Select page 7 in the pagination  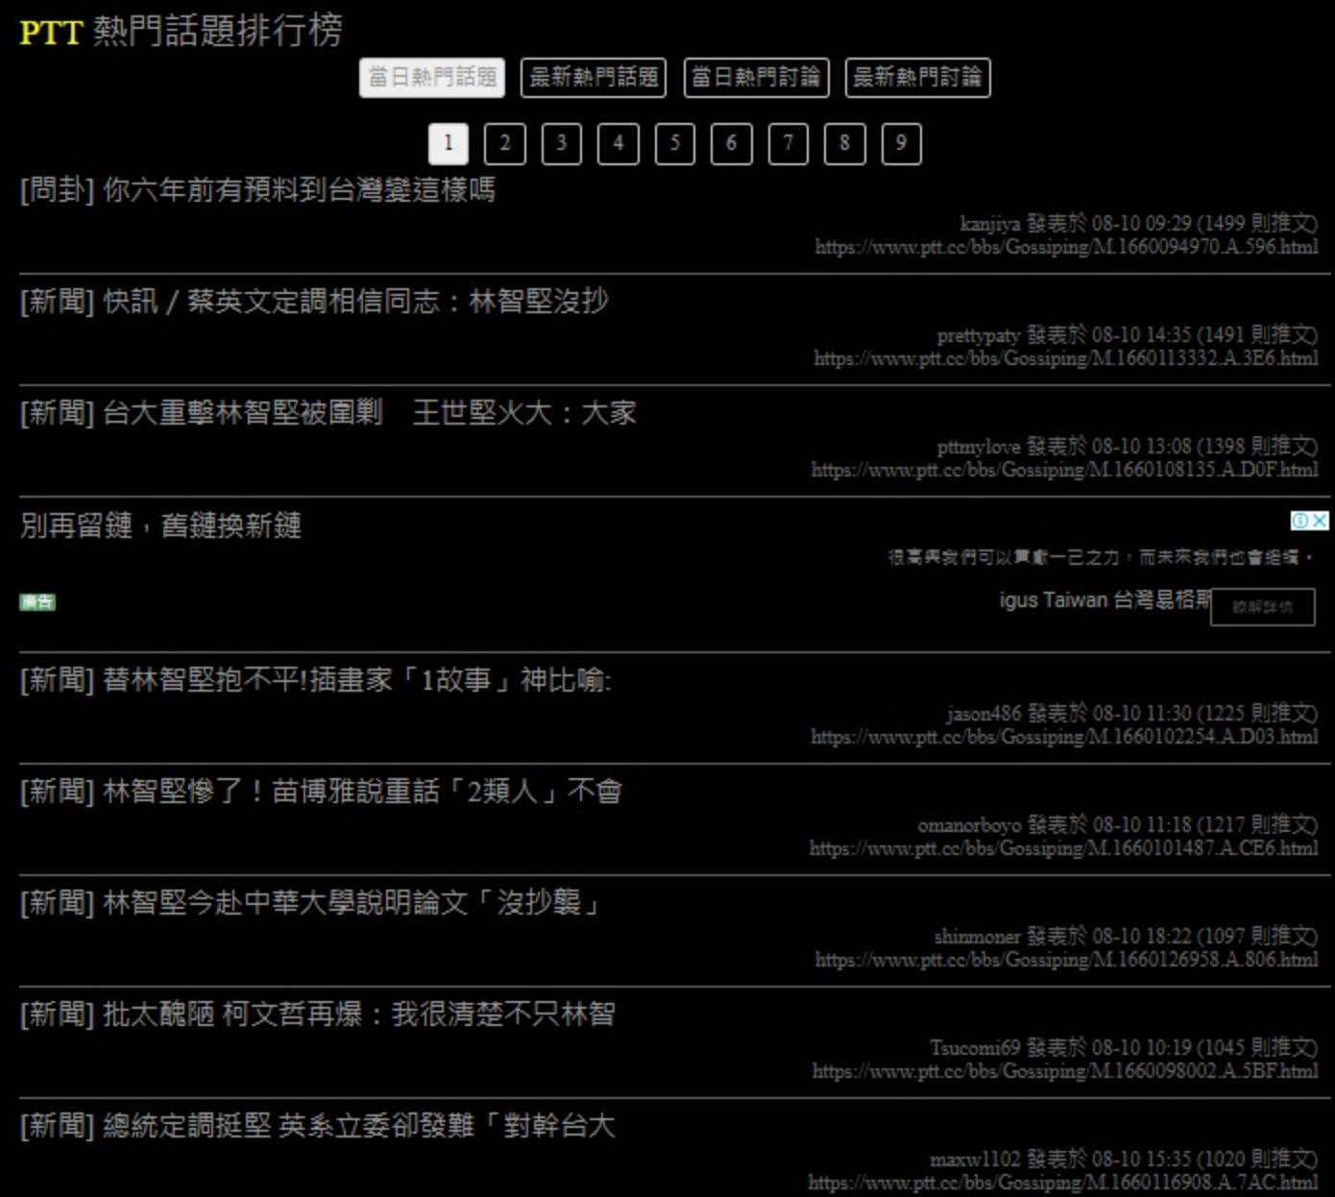point(788,144)
